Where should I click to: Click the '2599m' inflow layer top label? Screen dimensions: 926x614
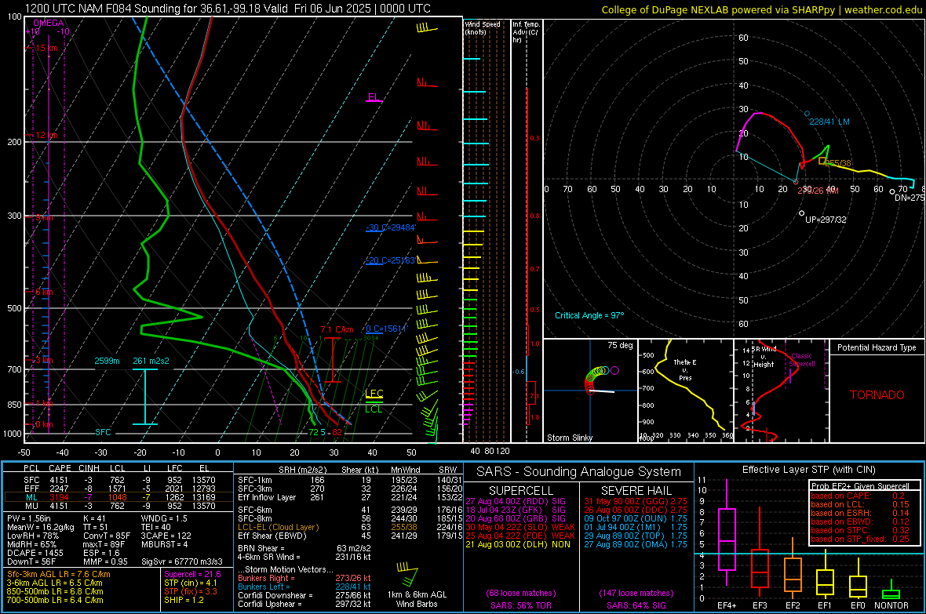[107, 361]
